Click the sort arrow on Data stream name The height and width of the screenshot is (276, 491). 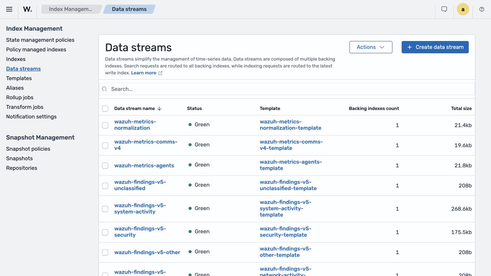click(x=160, y=108)
